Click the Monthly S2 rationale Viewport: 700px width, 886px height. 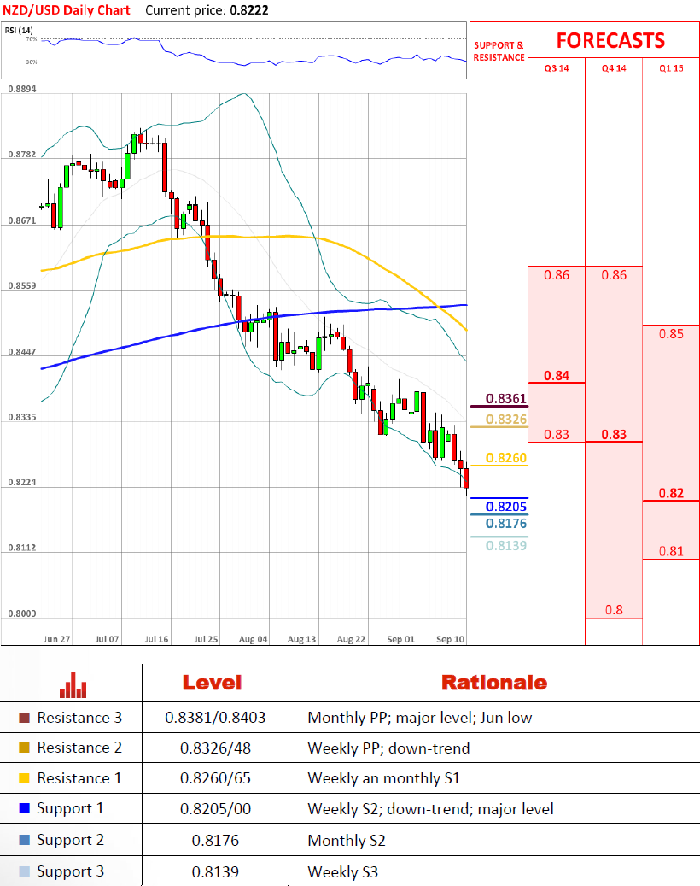[347, 841]
